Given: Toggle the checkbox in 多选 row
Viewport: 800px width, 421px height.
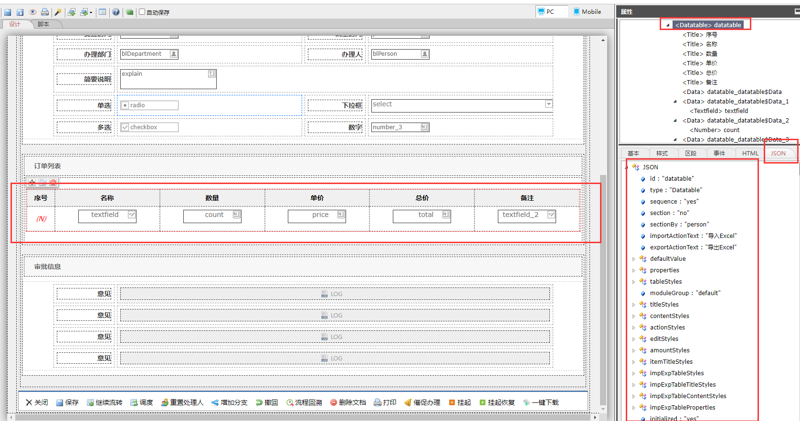Looking at the screenshot, I should click(125, 127).
